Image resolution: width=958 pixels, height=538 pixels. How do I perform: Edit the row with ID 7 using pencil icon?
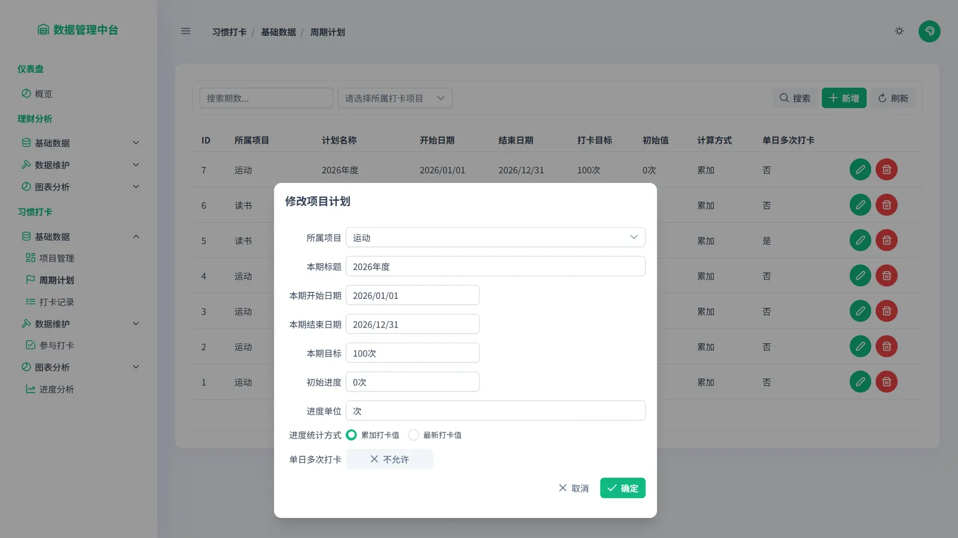(860, 170)
